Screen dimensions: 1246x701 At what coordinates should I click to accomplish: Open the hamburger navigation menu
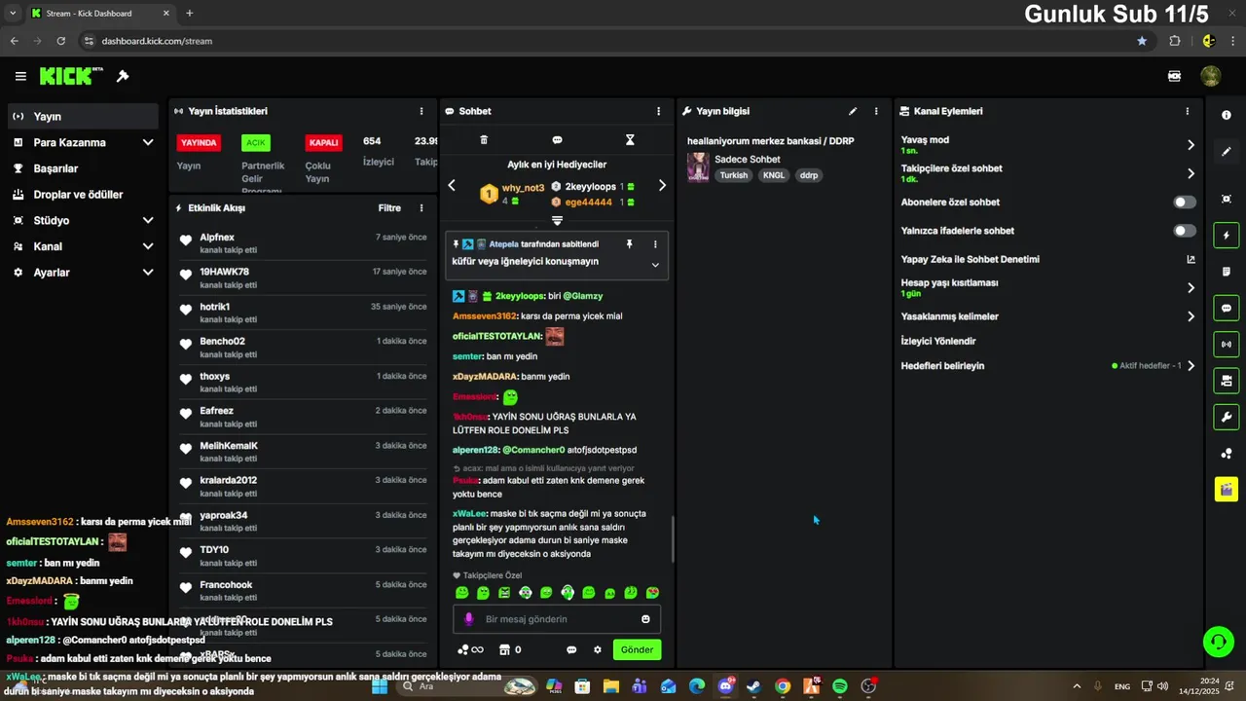[x=20, y=76]
